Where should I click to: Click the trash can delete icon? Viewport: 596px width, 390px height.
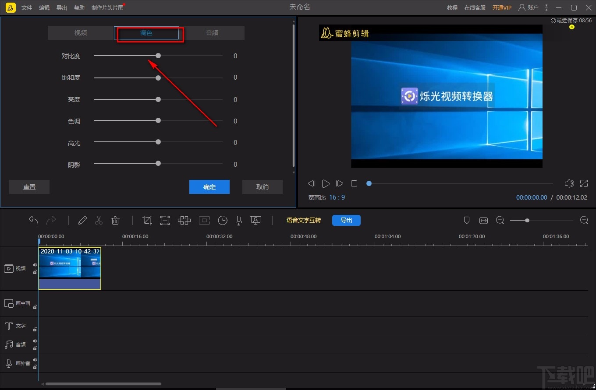(x=115, y=221)
